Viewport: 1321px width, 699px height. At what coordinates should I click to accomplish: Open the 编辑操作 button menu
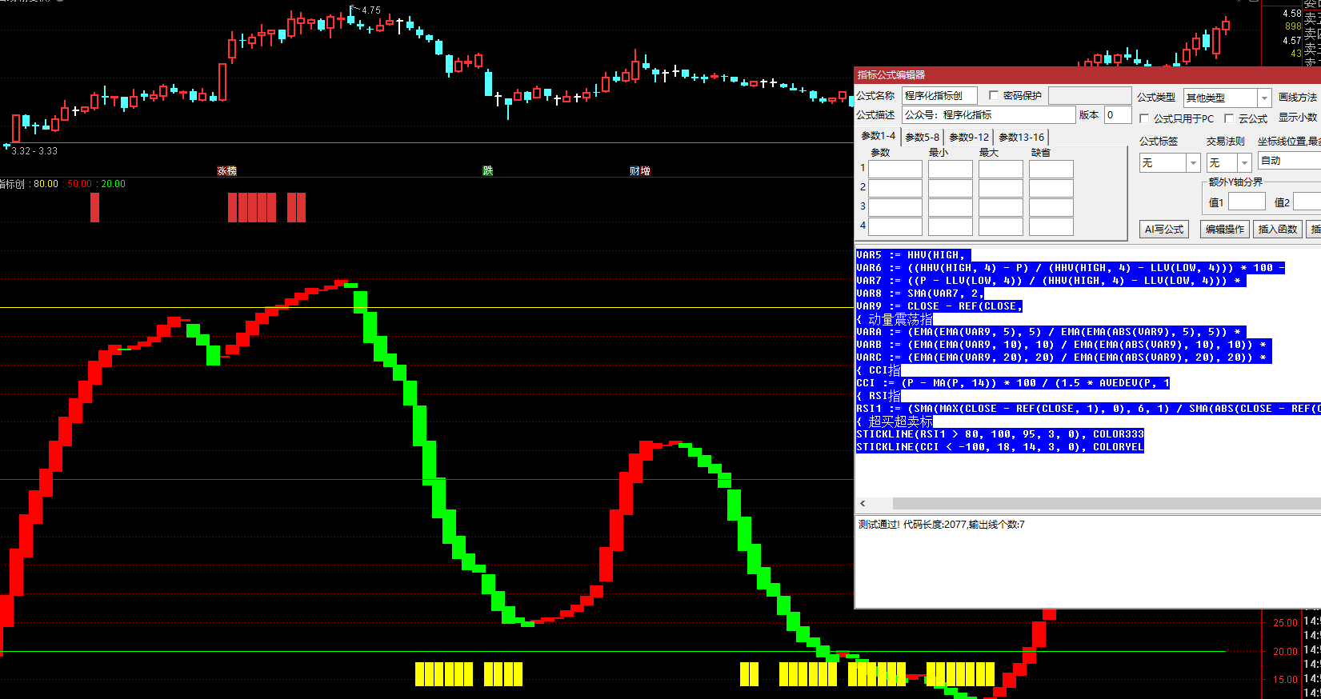click(x=1224, y=230)
